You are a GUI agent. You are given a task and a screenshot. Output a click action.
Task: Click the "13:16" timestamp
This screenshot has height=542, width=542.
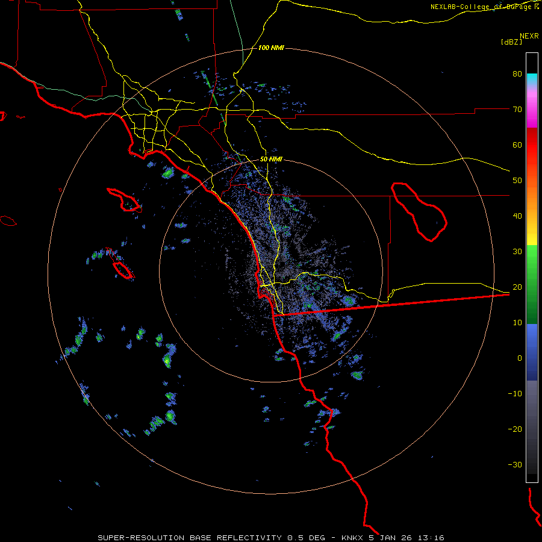431,538
